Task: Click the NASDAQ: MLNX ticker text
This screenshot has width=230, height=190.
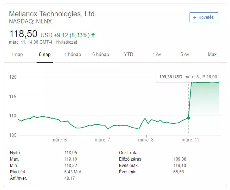Action: 31,21
